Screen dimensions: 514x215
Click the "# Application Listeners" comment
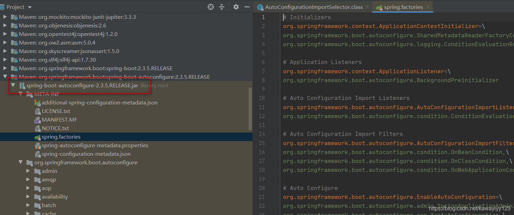click(322, 62)
